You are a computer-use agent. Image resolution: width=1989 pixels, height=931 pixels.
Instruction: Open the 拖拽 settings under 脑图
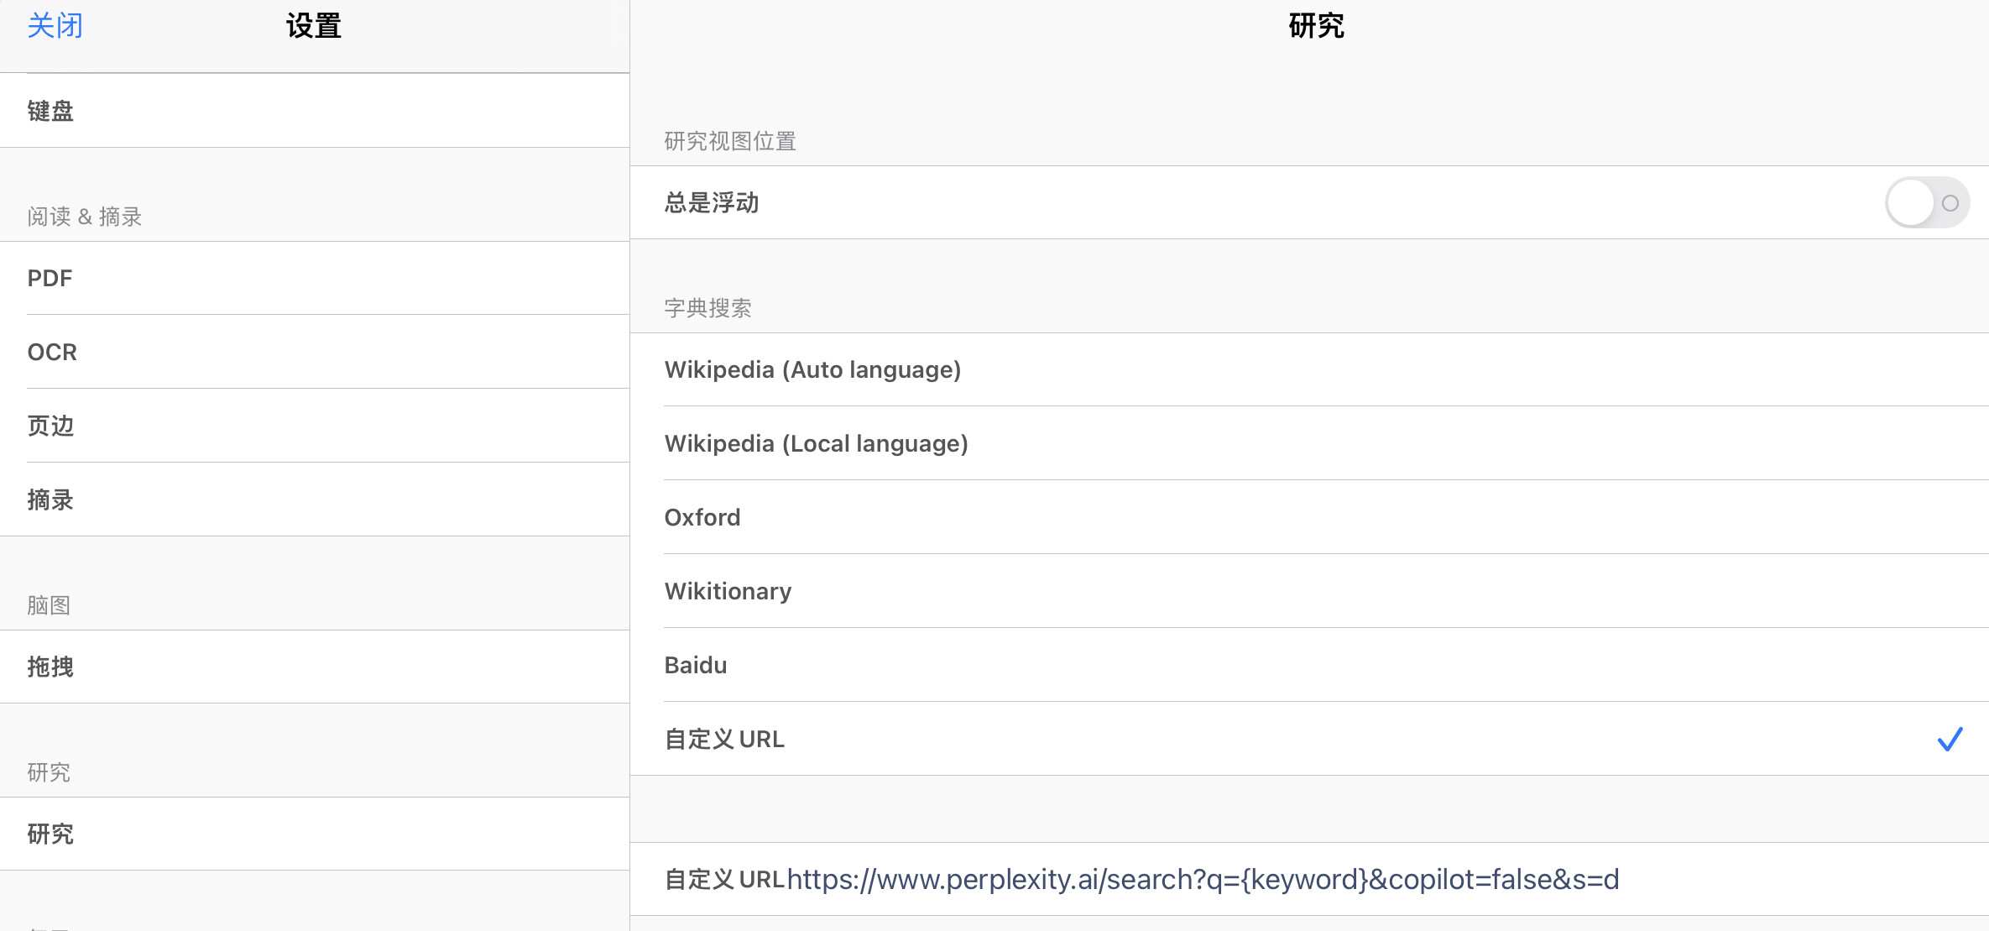point(315,667)
